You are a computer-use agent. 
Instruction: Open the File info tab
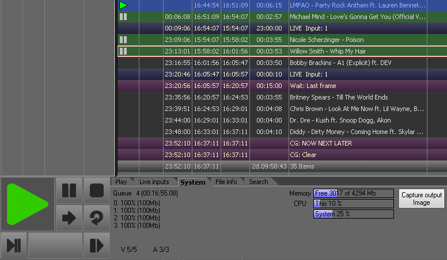[x=226, y=182]
